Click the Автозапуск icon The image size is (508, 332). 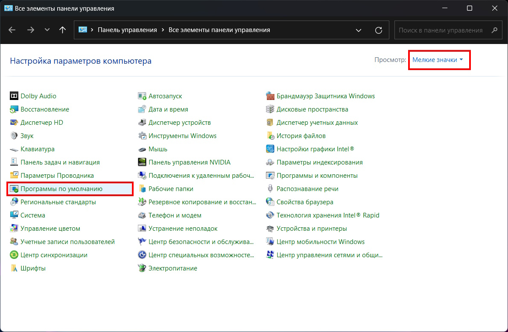[x=142, y=96]
